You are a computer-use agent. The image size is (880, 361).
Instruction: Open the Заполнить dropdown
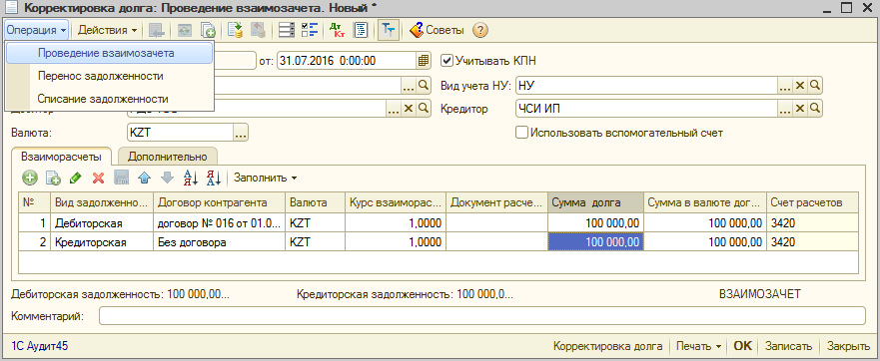coord(266,179)
